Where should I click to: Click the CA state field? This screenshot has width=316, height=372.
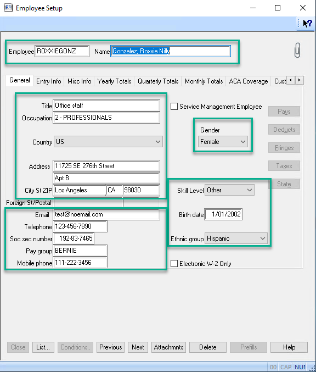coord(115,190)
